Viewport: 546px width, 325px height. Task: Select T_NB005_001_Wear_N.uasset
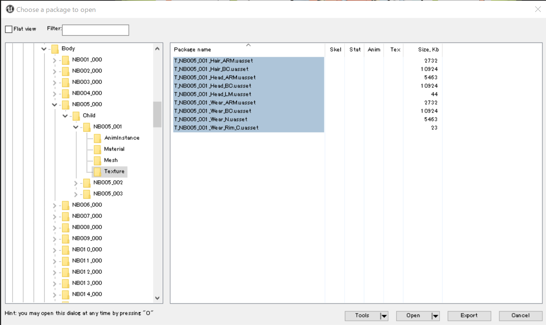point(248,120)
